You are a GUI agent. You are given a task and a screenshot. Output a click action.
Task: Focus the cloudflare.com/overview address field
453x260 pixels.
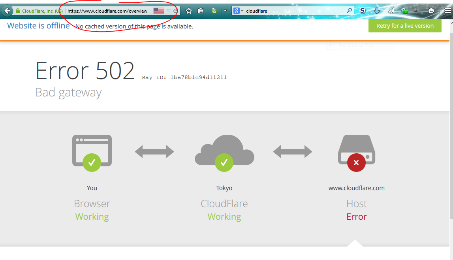[107, 11]
